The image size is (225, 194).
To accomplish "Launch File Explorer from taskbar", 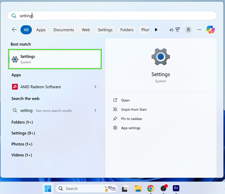I will 138,188.
